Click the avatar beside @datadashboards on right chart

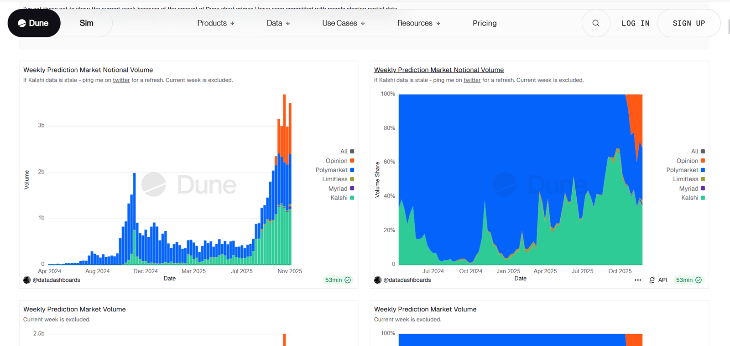pos(378,280)
